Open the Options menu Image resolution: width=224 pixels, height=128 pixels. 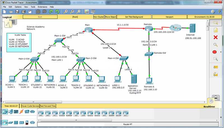point(18,7)
